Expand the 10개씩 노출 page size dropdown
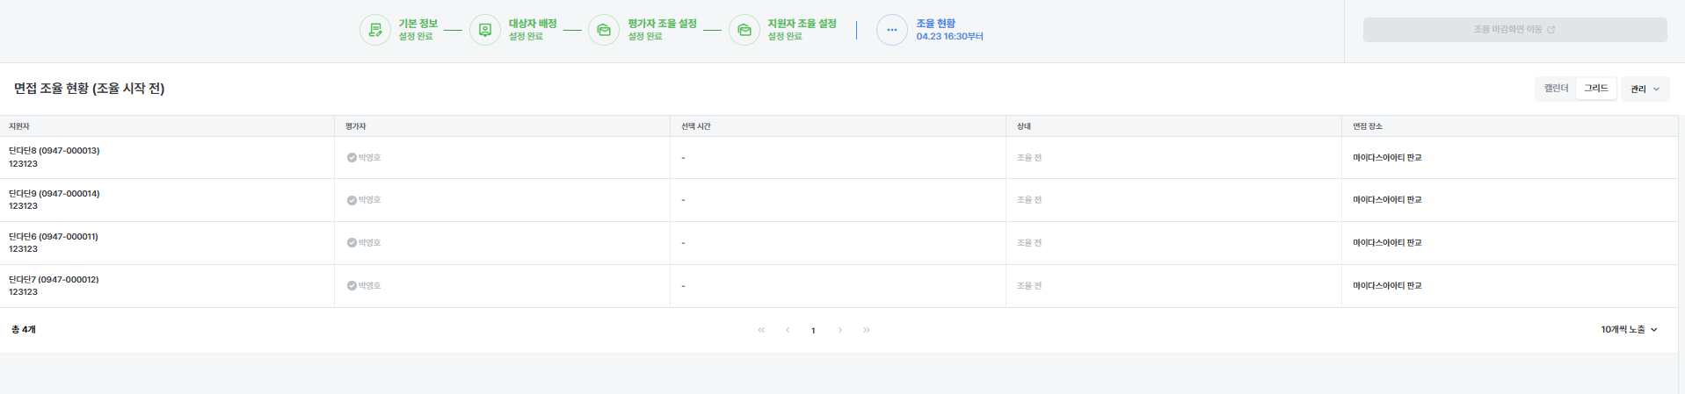The height and width of the screenshot is (394, 1685). tap(1629, 330)
